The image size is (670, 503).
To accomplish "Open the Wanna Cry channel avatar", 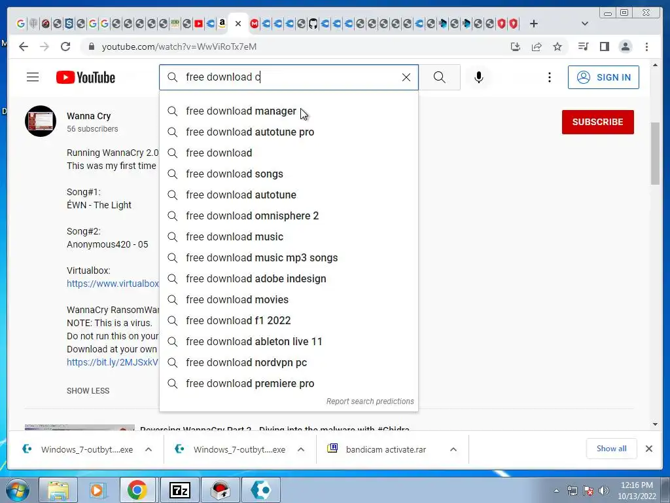I will point(41,121).
